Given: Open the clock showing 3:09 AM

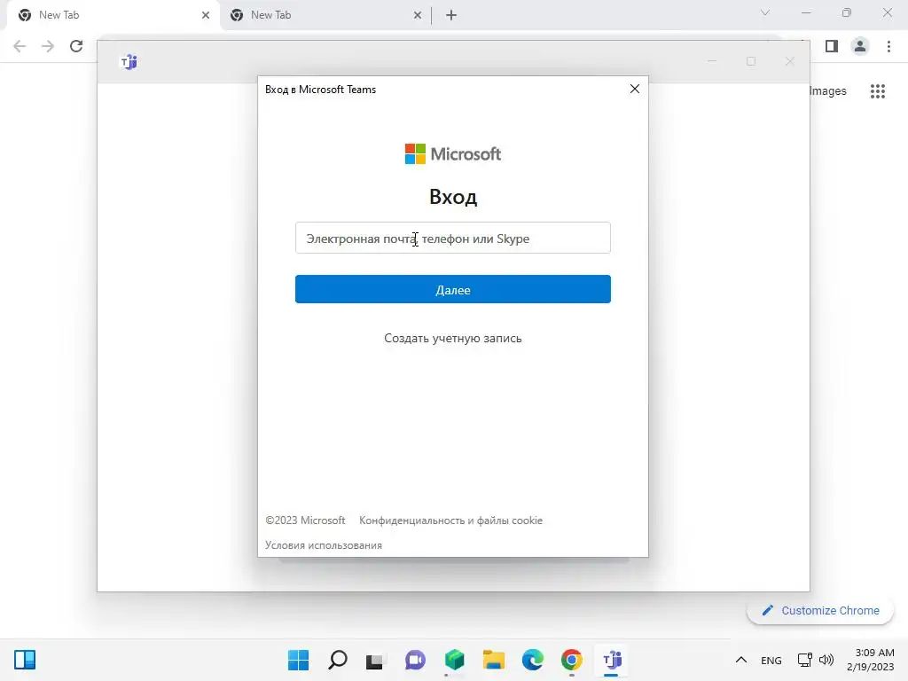Looking at the screenshot, I should coord(871,660).
